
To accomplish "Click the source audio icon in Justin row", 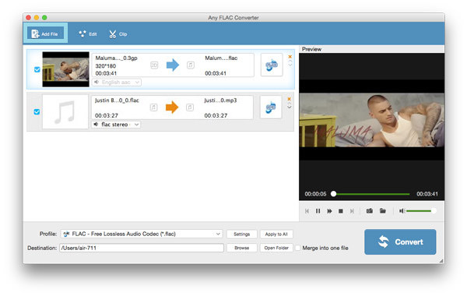I will pyautogui.click(x=153, y=107).
